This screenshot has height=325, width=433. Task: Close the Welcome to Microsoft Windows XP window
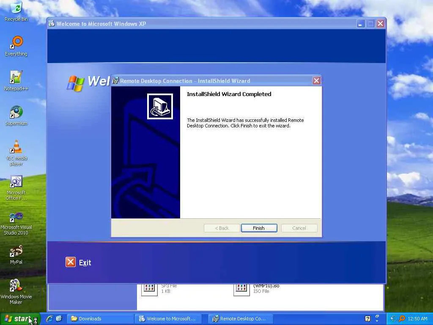coord(380,24)
